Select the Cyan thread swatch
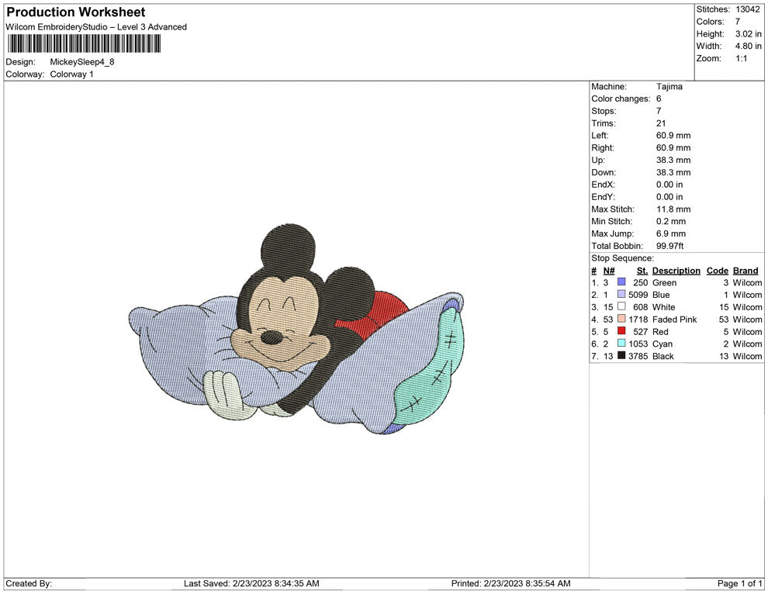 (620, 344)
